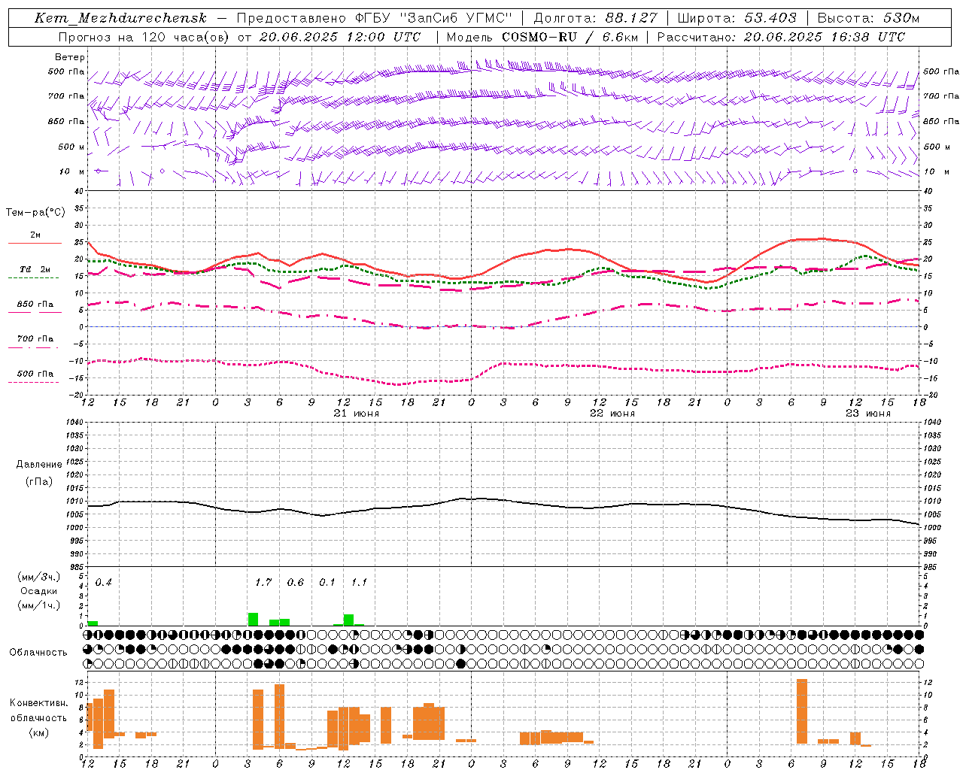Click the dew point legend label "Td 2м"
The width and height of the screenshot is (963, 770).
click(35, 269)
